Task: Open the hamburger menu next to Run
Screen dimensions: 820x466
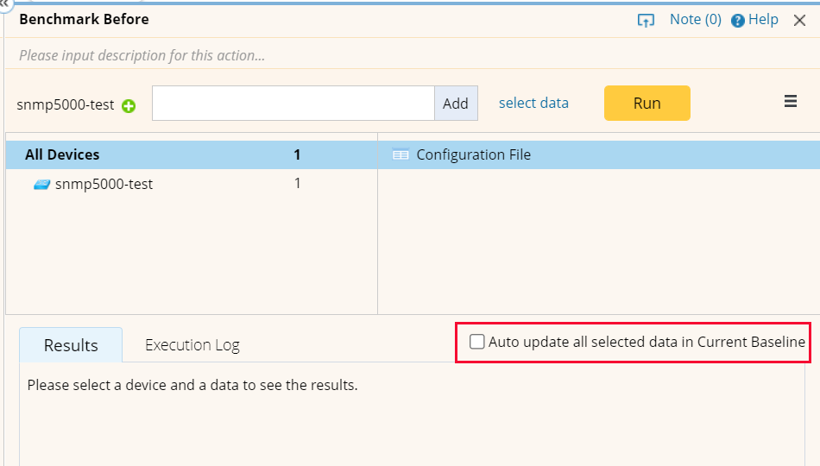Action: click(790, 102)
